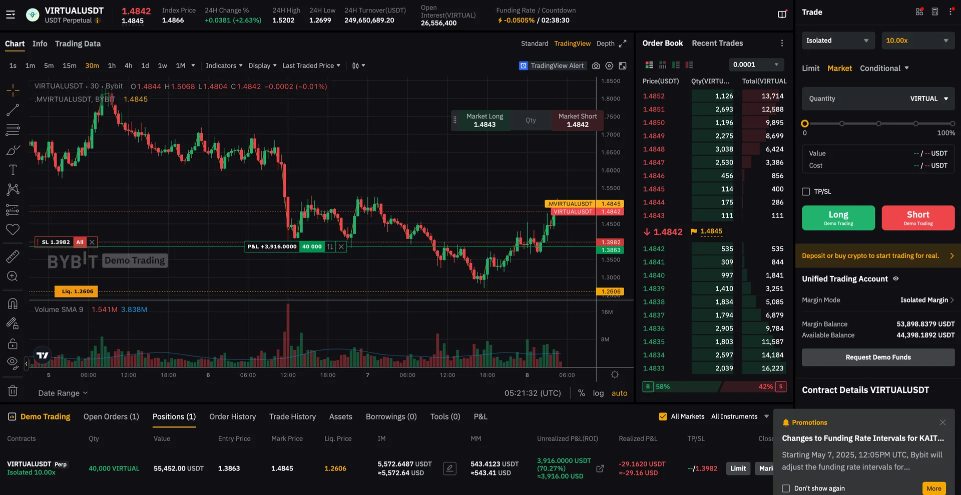Open the All Instruments filter dropdown

click(x=740, y=416)
